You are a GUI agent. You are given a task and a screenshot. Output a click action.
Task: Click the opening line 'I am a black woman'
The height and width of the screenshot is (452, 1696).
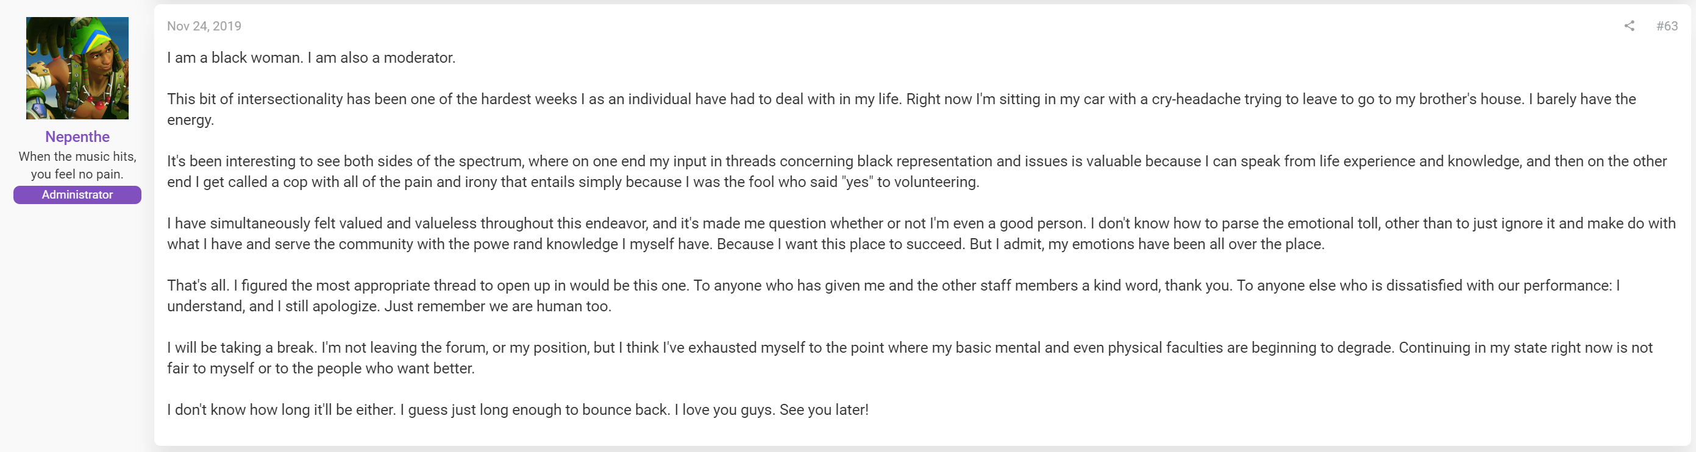(x=234, y=58)
